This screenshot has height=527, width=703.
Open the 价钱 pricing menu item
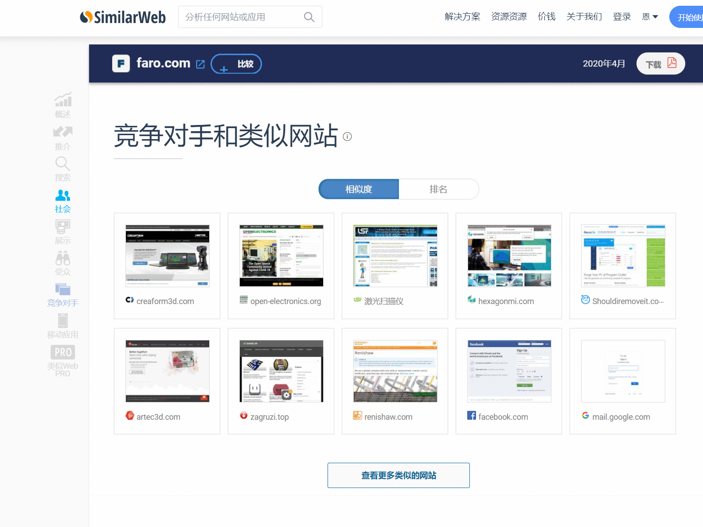[547, 17]
